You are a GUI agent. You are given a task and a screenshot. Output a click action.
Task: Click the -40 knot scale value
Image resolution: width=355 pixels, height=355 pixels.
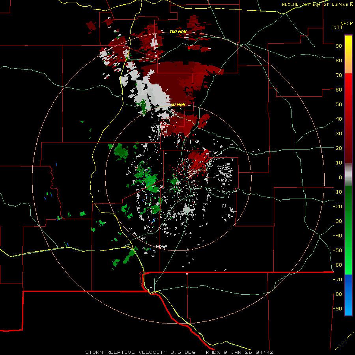point(337,236)
